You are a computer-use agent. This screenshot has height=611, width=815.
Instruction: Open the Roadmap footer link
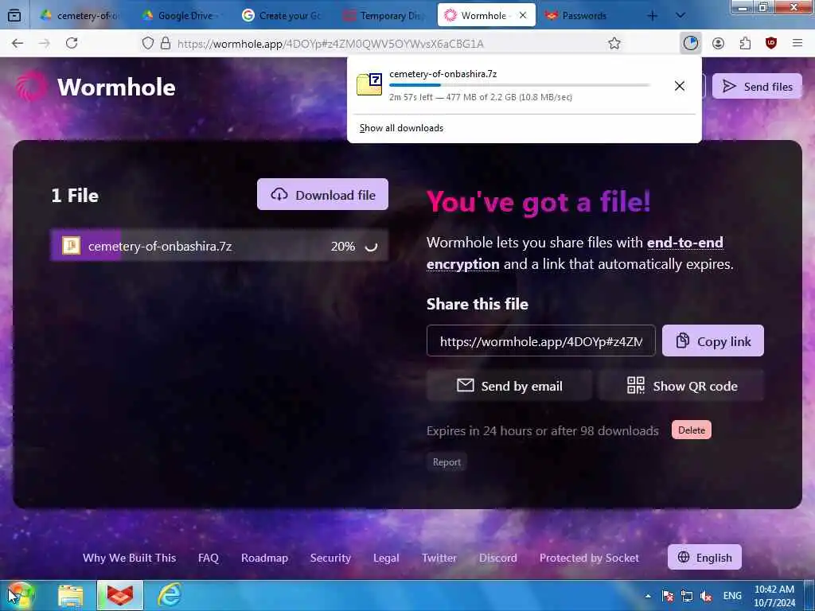[x=264, y=558]
